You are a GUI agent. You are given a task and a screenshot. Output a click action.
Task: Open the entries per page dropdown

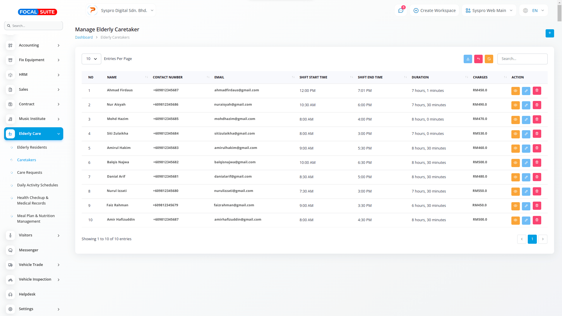coord(91,59)
